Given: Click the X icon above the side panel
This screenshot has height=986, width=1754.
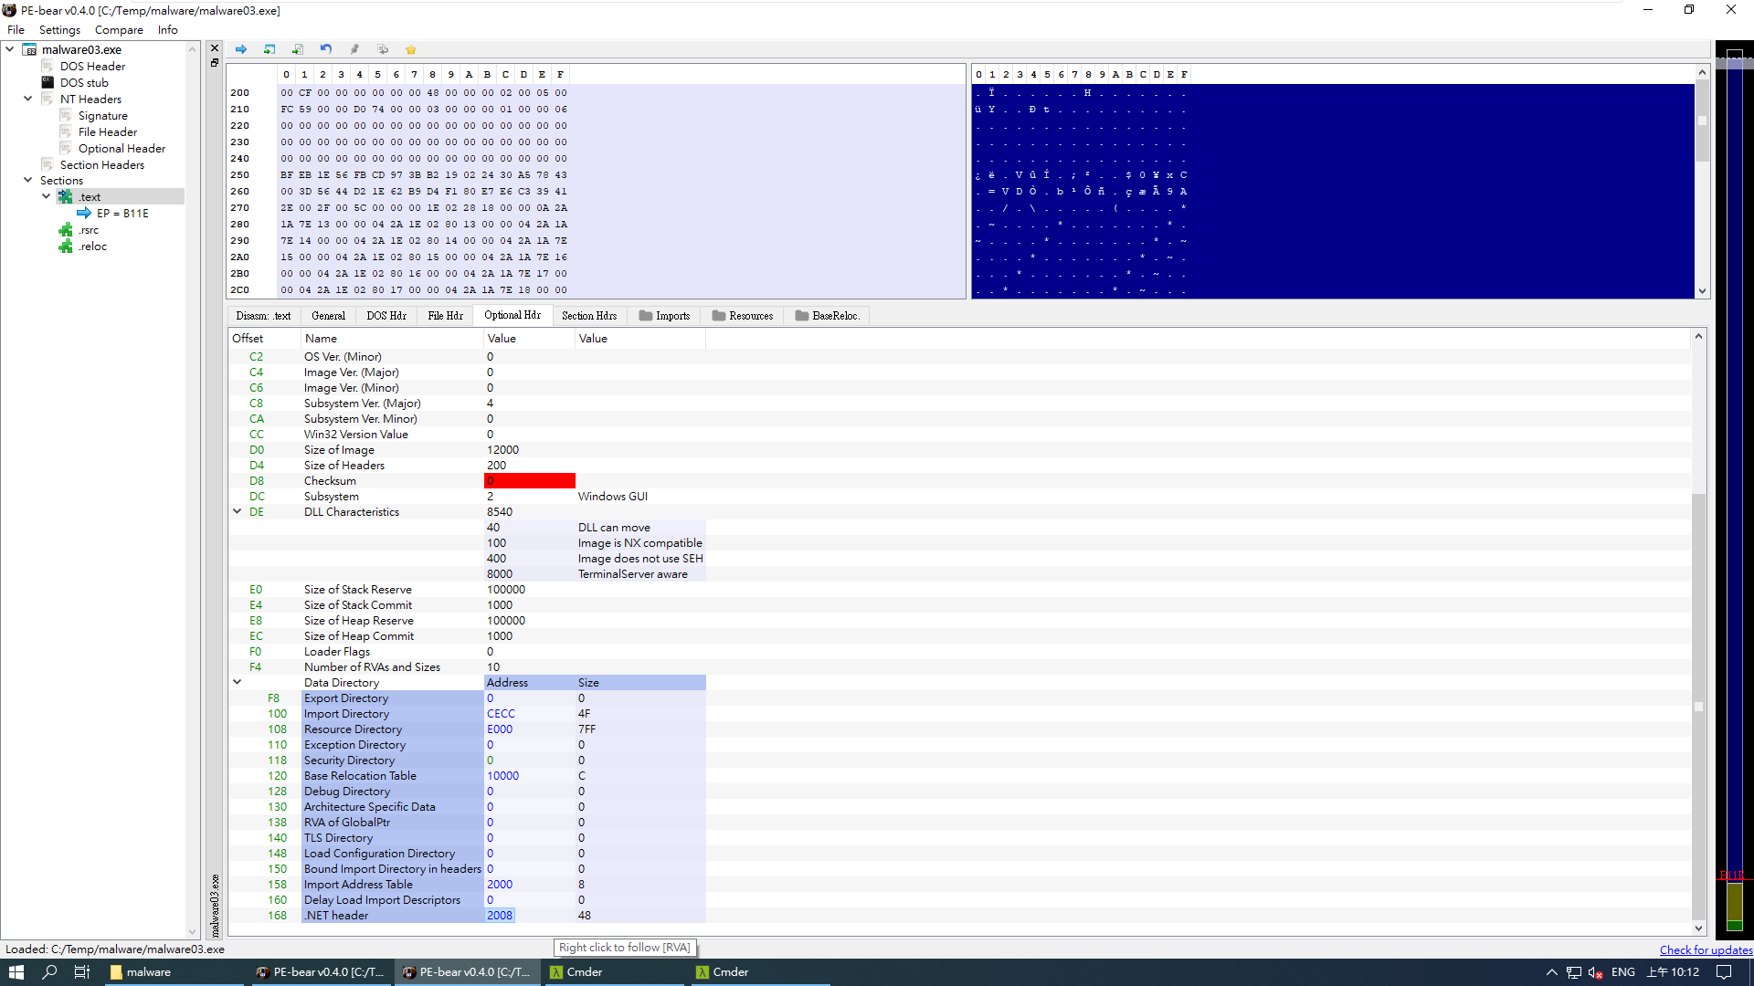Looking at the screenshot, I should point(215,48).
